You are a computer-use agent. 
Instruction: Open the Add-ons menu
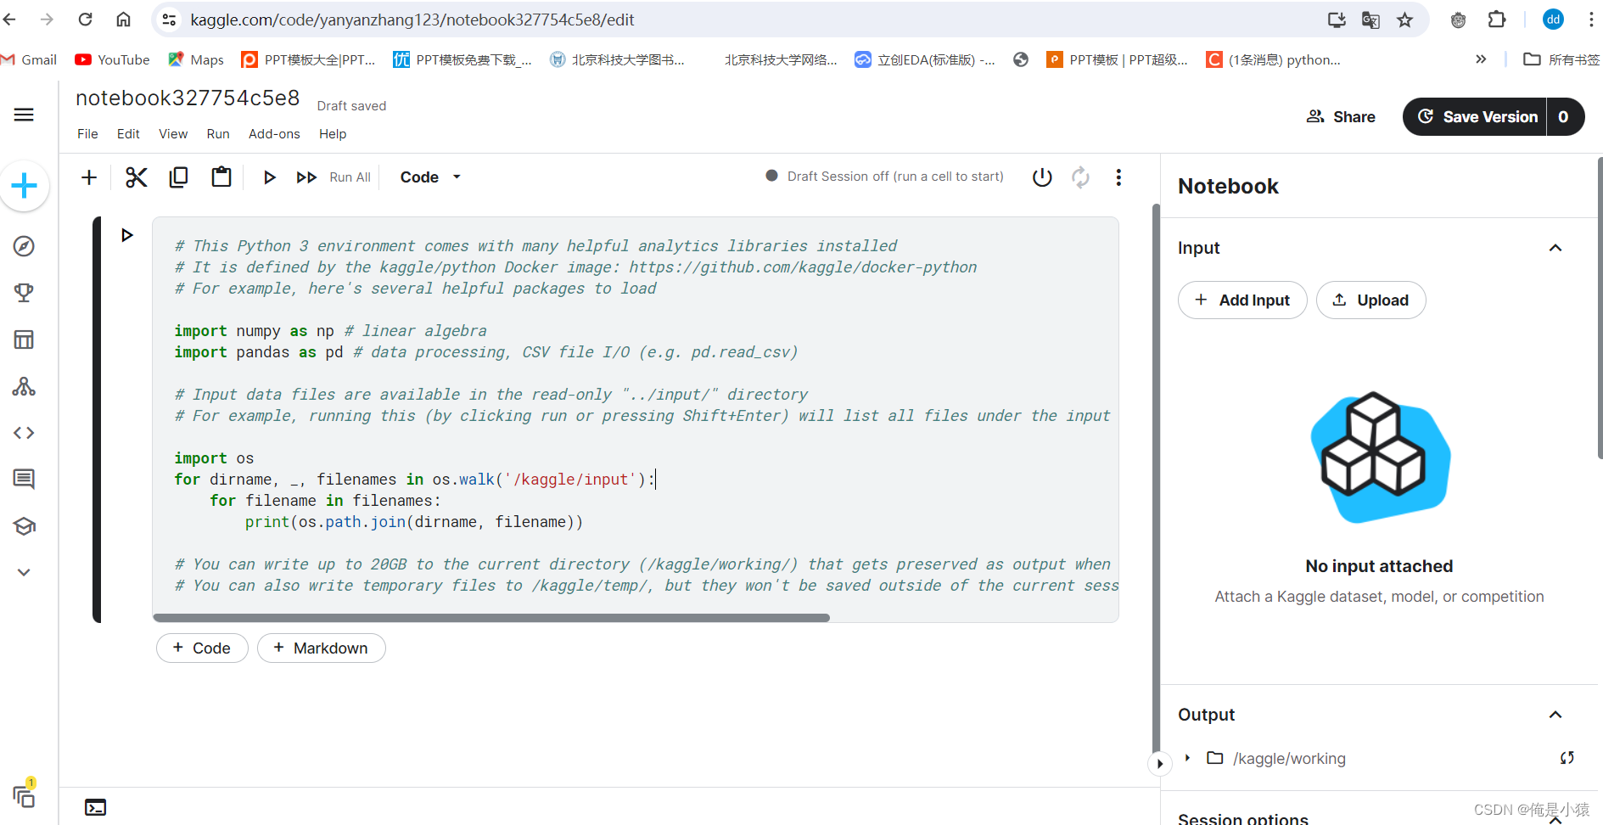pyautogui.click(x=273, y=133)
